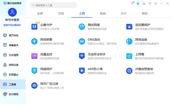Click the 软件管理 sidebar icon
172x104 pixels.
click(5, 94)
